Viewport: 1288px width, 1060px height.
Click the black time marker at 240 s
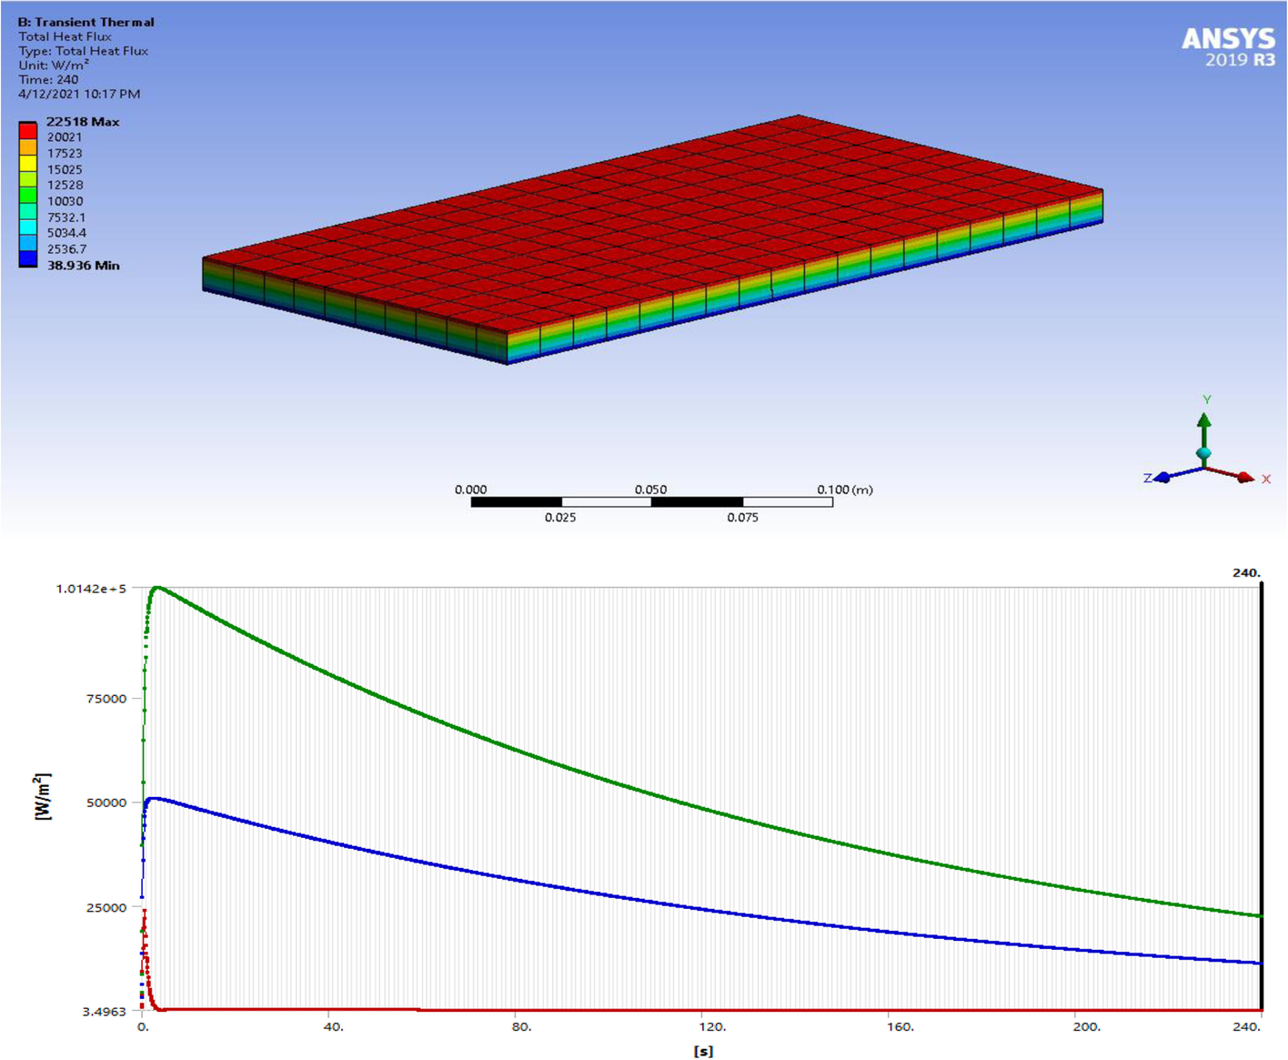(x=1262, y=798)
